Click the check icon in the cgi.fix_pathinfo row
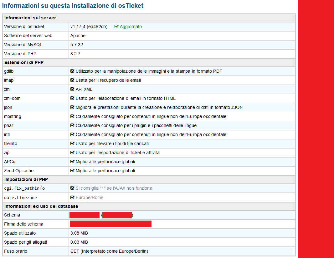The width and height of the screenshot is (334, 258). [x=72, y=188]
